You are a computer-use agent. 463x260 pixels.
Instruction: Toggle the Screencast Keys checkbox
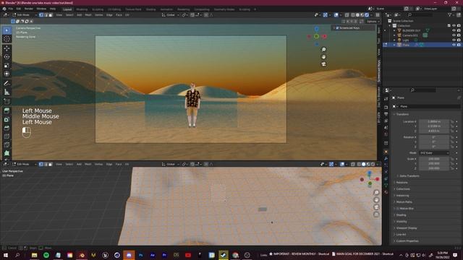coord(337,28)
